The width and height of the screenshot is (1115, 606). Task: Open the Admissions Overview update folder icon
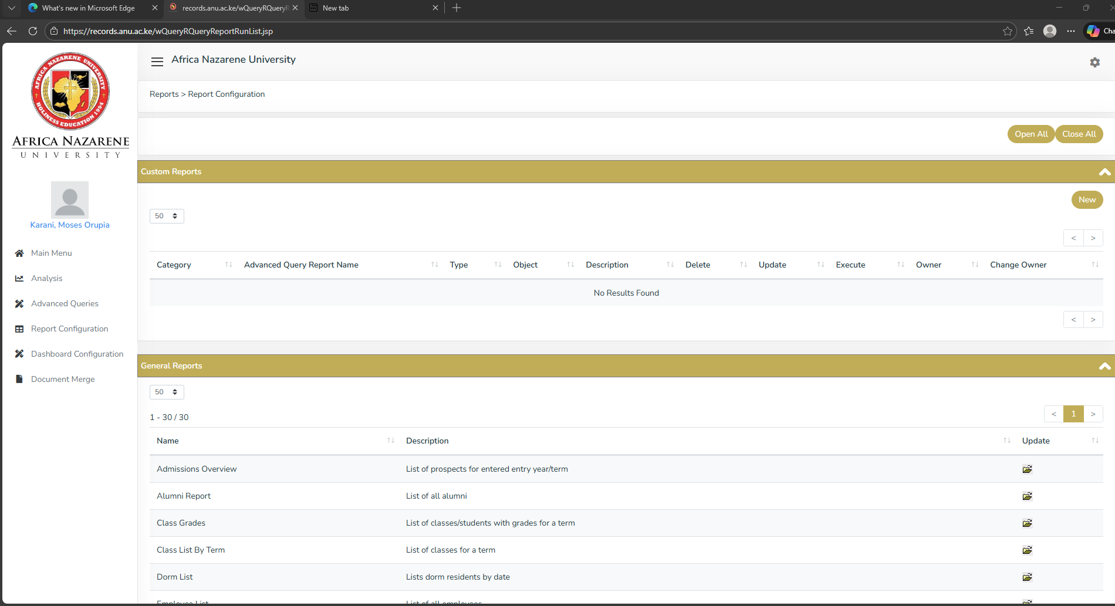[x=1027, y=469]
